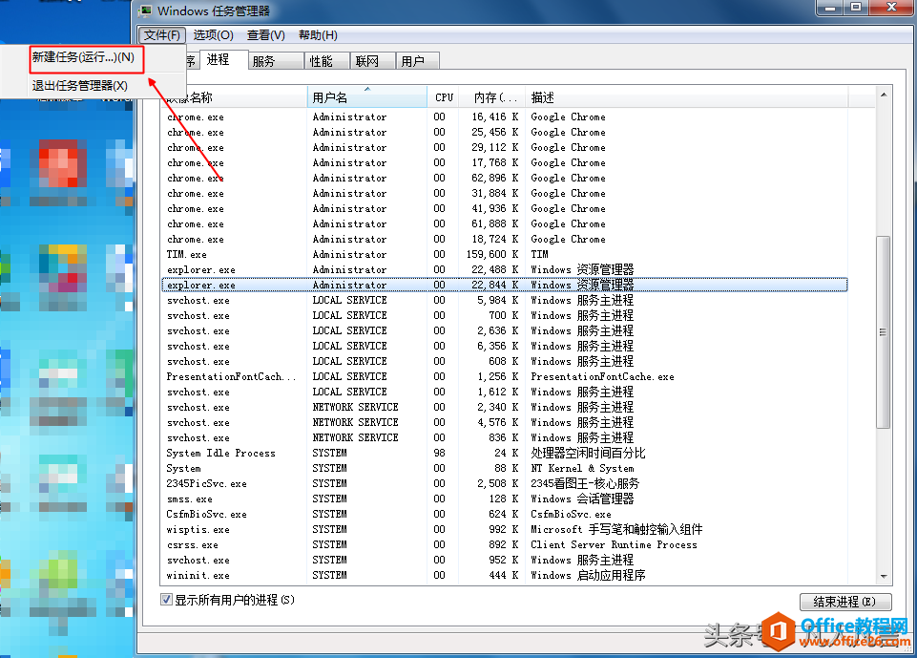This screenshot has height=658, width=917.
Task: Click the 结束进程(E) button
Action: pyautogui.click(x=845, y=602)
